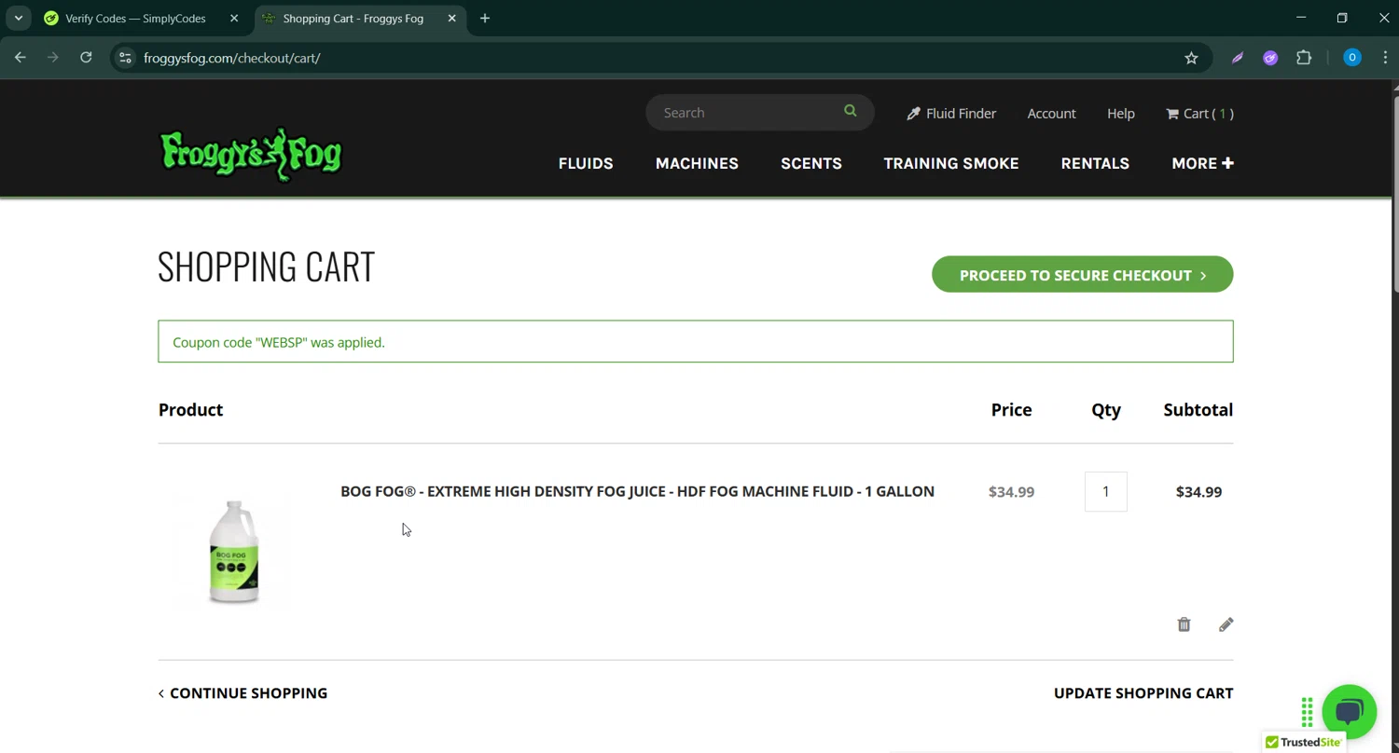Open the Account link
The height and width of the screenshot is (753, 1399).
(1051, 114)
